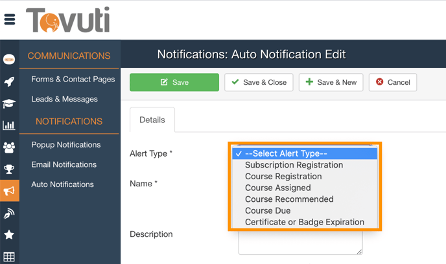Go to Forms & Contact Pages
Viewport: 446px width, 264px height.
(x=73, y=79)
